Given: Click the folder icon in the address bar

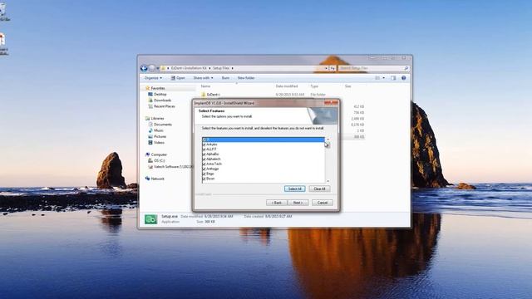Looking at the screenshot, I should tap(163, 68).
